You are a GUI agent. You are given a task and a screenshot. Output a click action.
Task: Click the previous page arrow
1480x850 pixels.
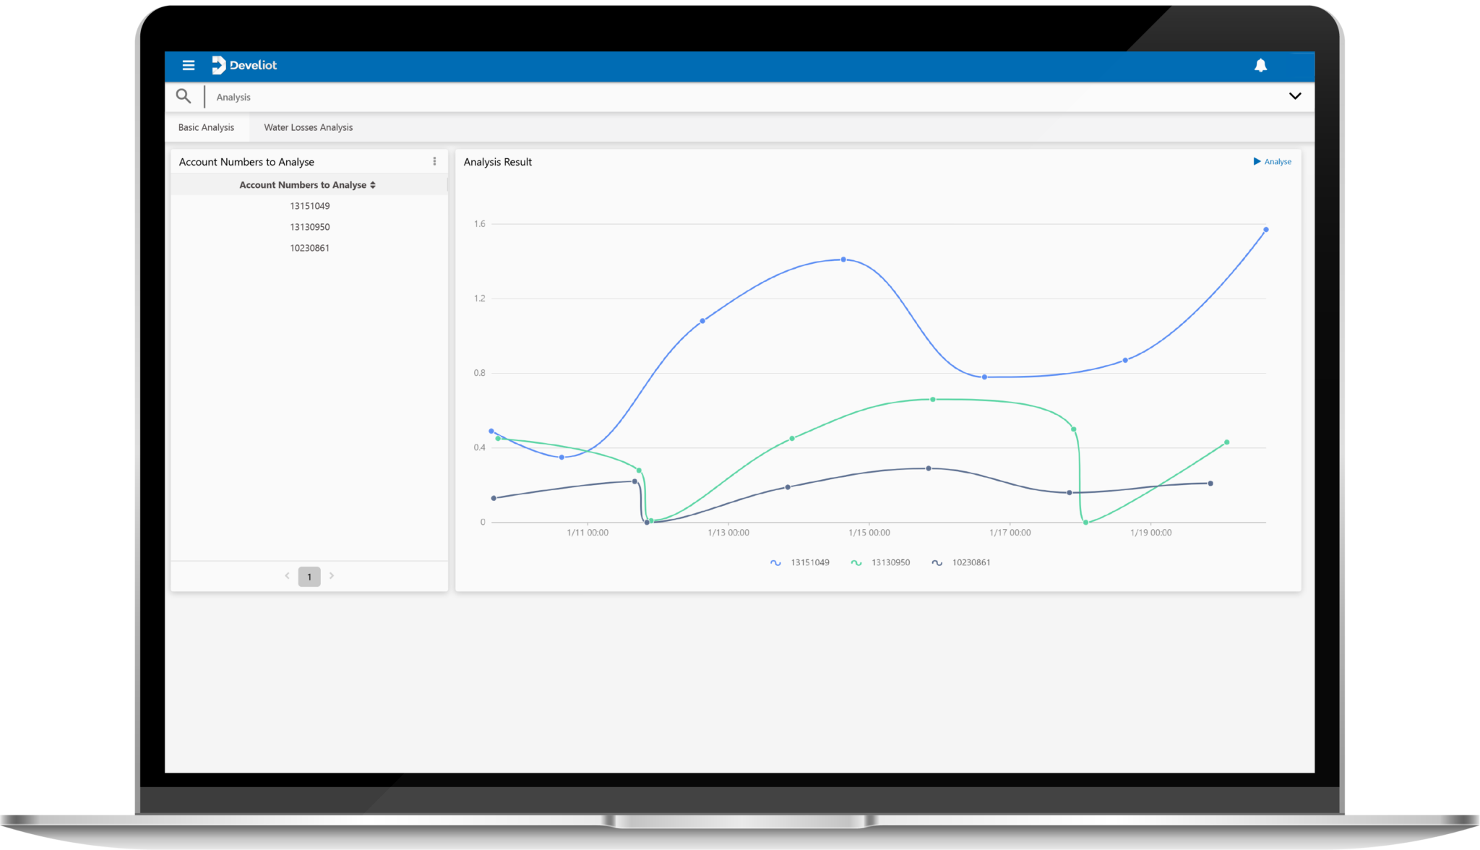287,576
